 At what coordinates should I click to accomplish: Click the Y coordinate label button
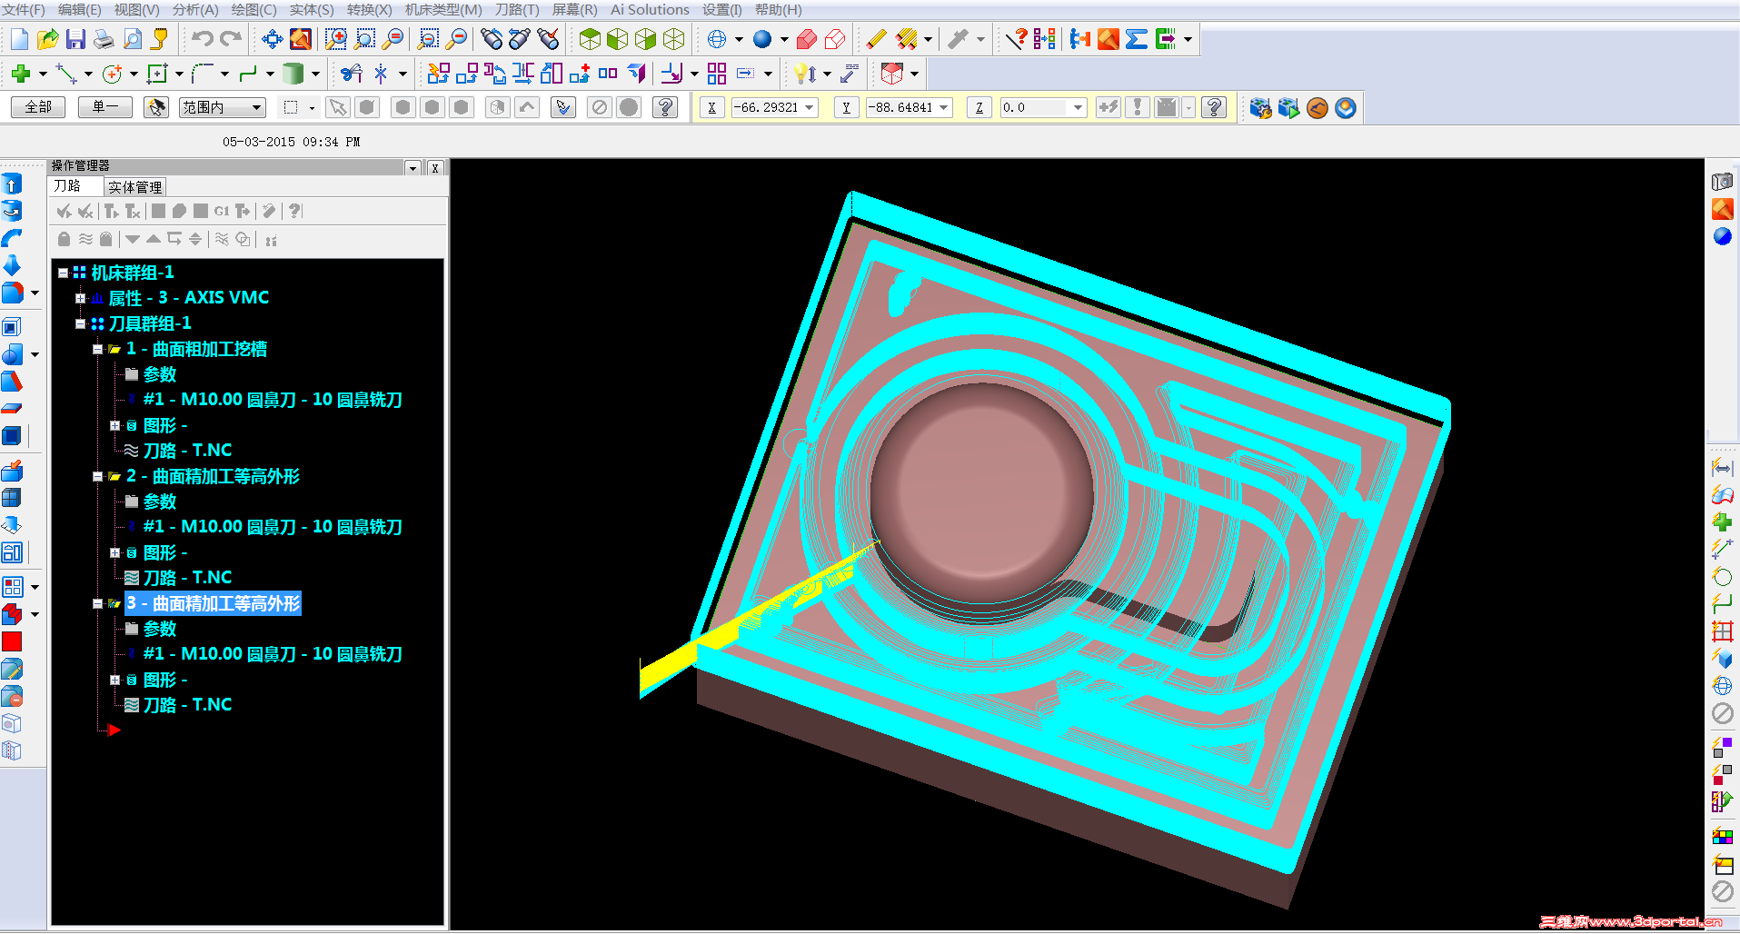[846, 107]
